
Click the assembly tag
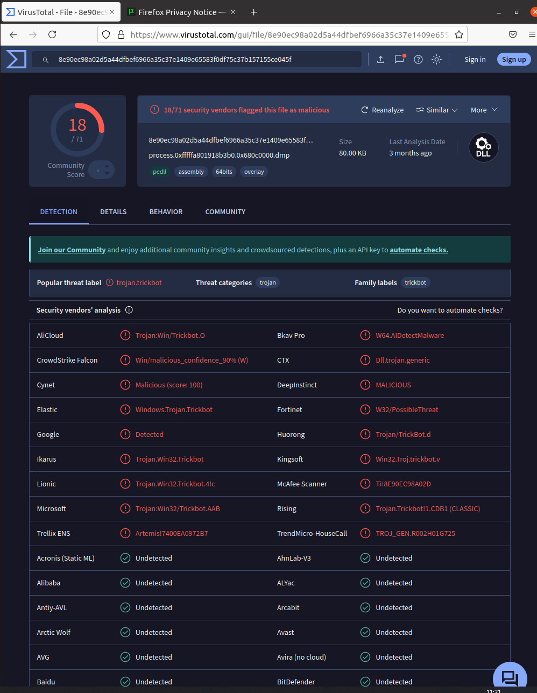(191, 172)
